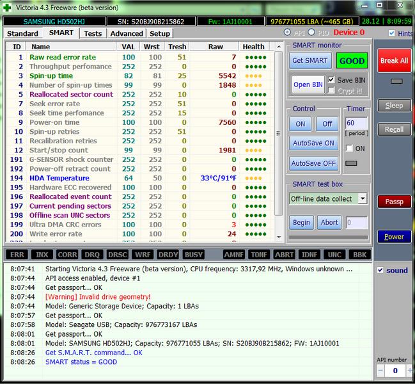This screenshot has height=384, width=415.
Task: Switch to the Advanced tab
Action: pos(127,34)
